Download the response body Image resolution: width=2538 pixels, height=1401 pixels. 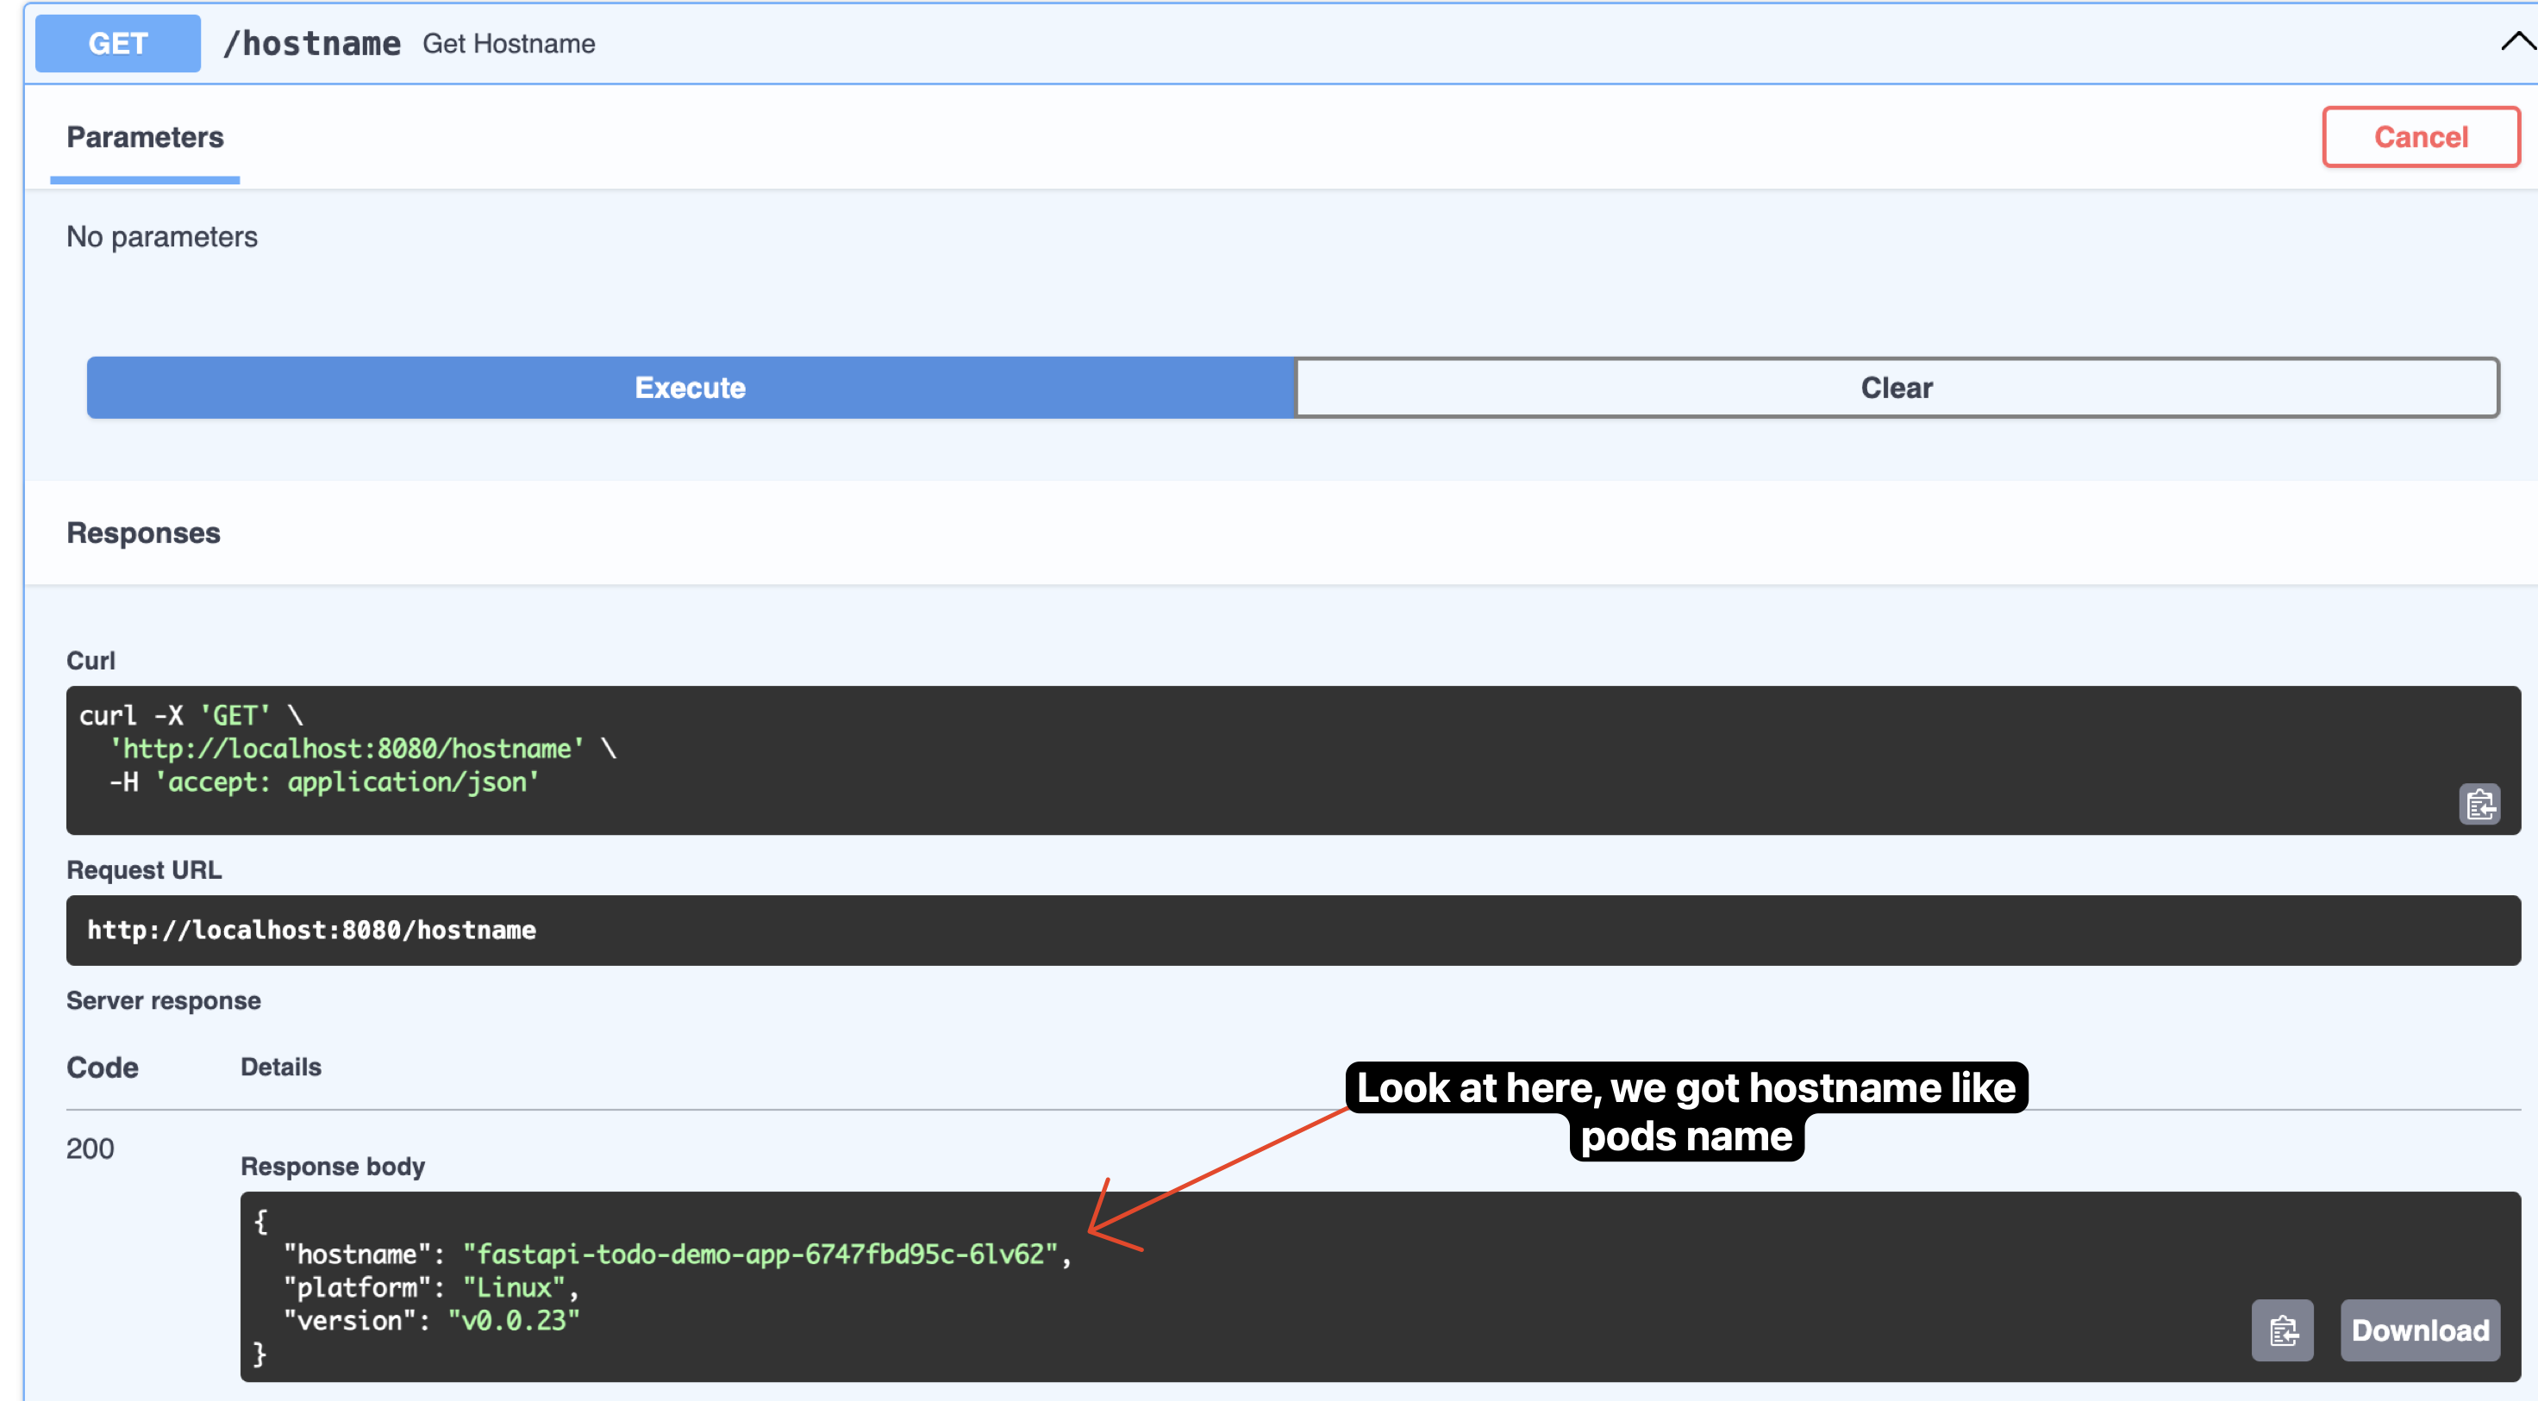tap(2419, 1330)
